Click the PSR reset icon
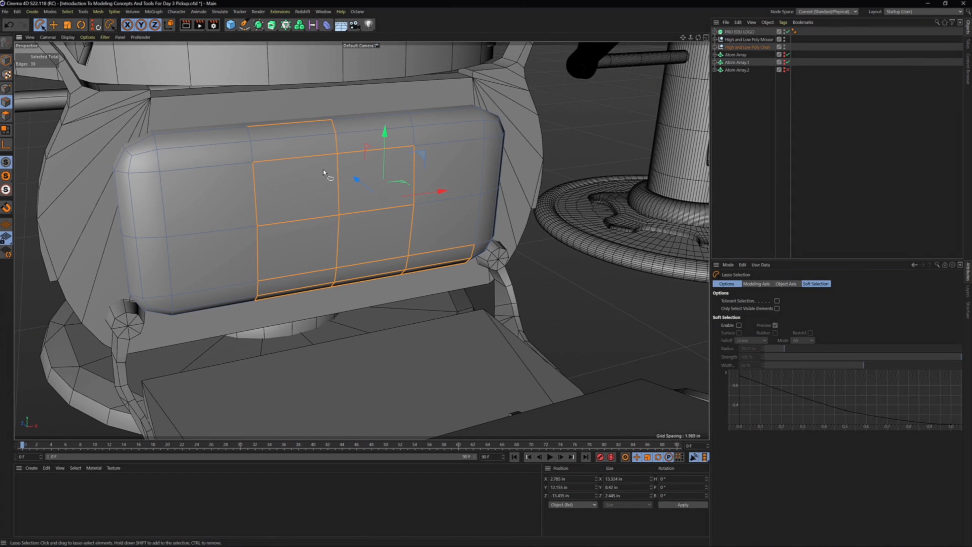Viewport: 972px width, 547px height. click(95, 25)
